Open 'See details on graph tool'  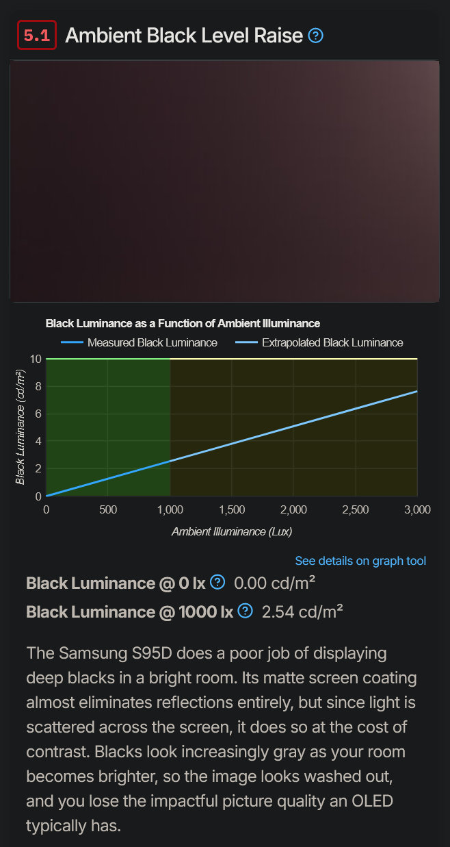[360, 561]
